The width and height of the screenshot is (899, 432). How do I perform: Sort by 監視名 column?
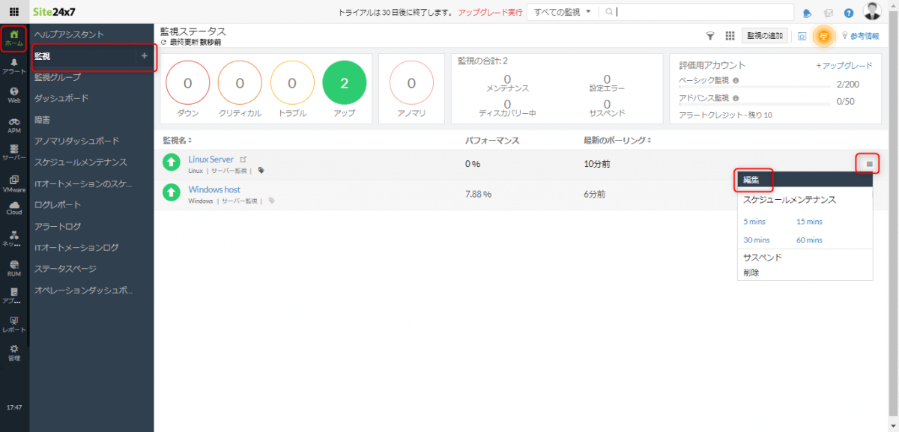(178, 140)
